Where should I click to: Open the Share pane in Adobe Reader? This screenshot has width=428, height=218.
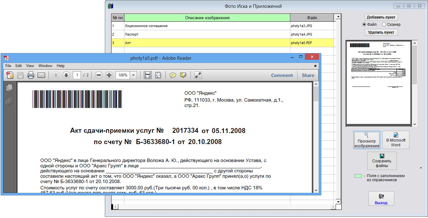(x=308, y=75)
